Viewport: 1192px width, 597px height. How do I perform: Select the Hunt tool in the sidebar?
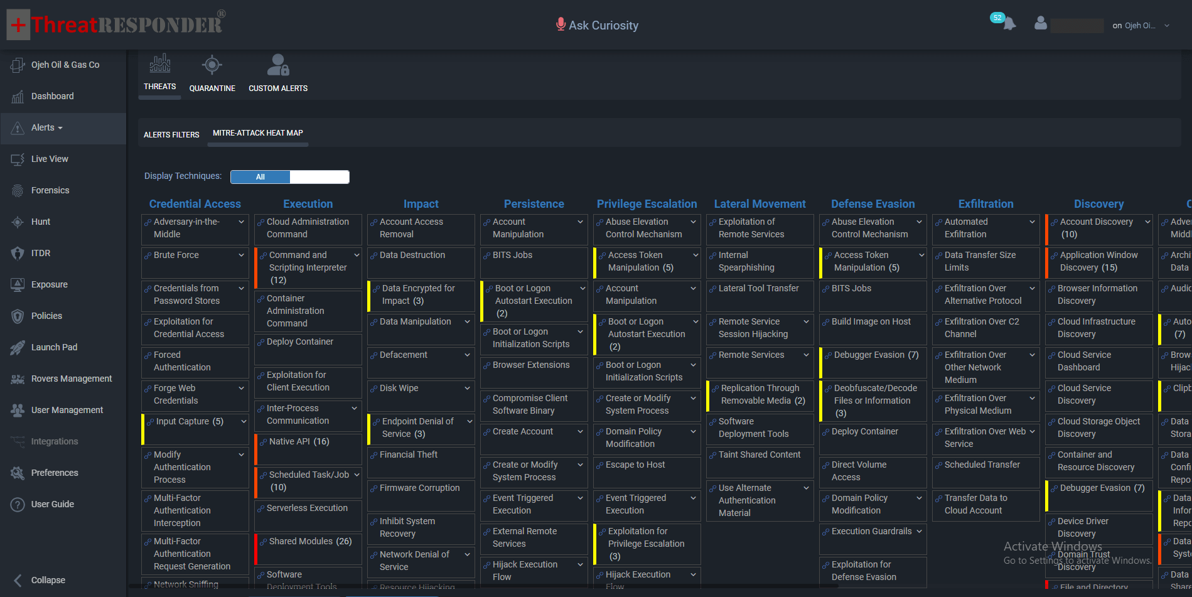point(40,222)
